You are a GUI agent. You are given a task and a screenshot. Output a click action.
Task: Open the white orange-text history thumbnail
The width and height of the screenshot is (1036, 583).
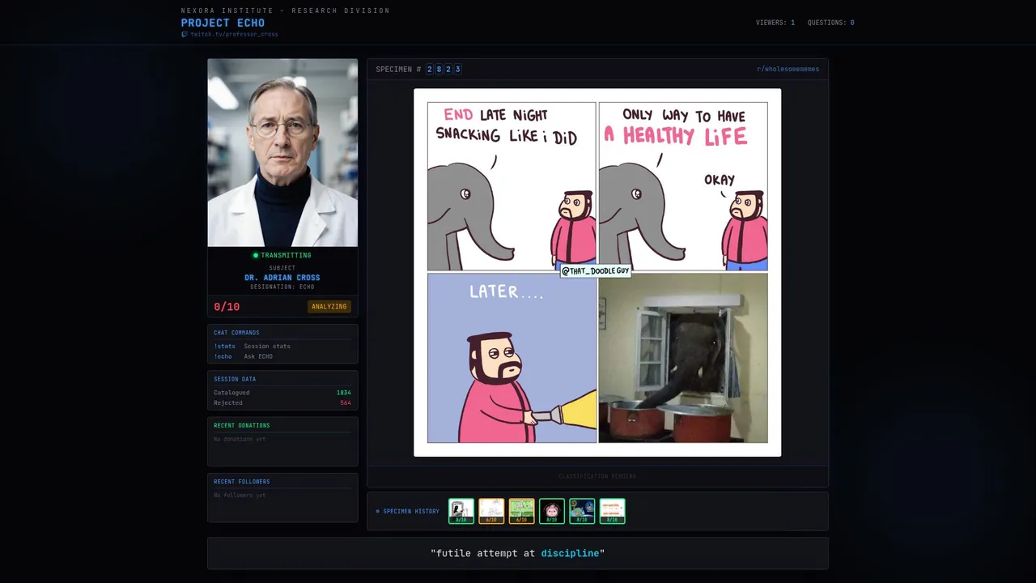613,511
